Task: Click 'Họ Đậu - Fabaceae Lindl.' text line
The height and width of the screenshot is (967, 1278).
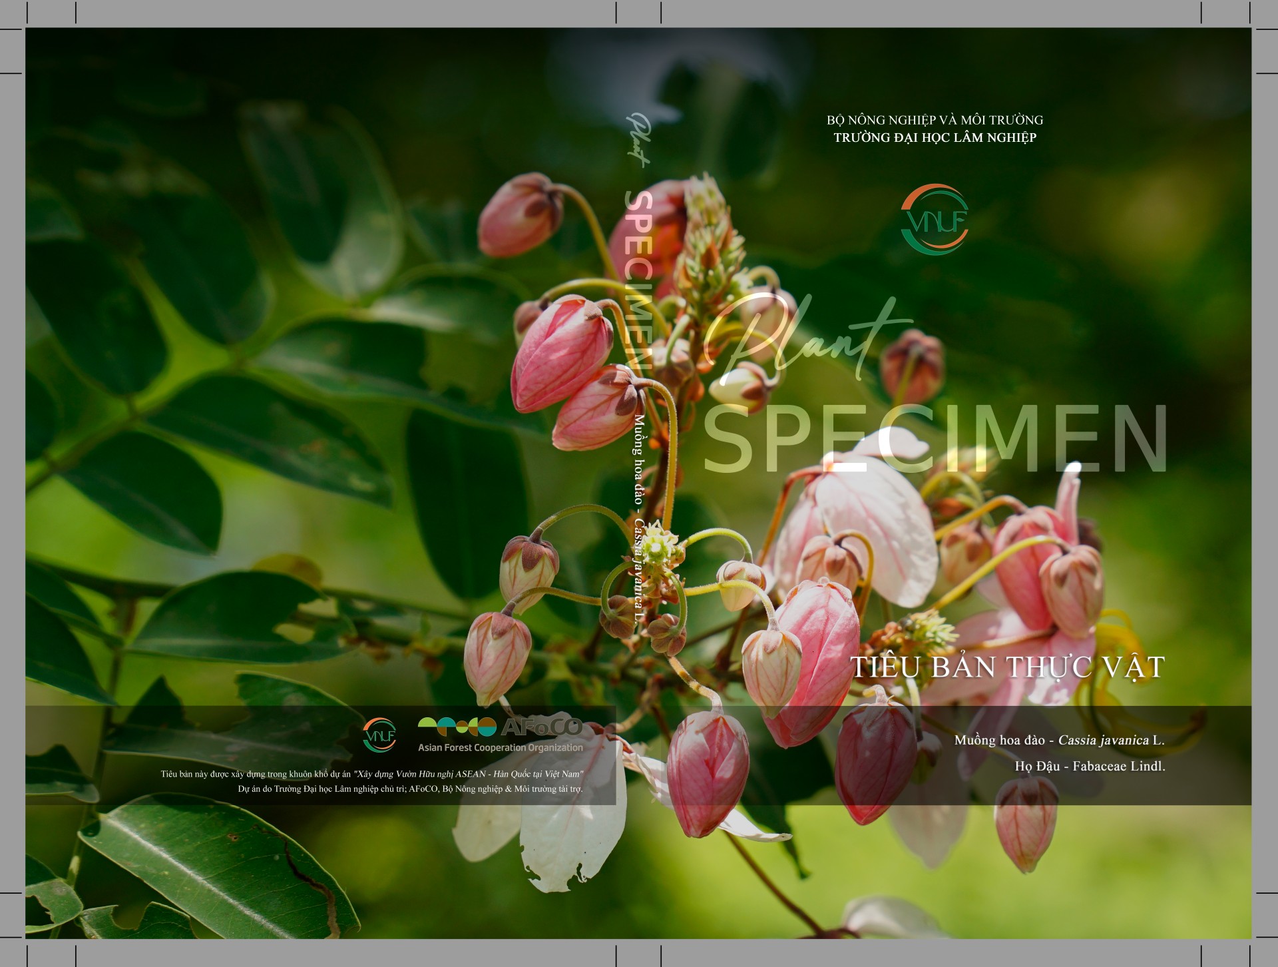Action: (x=1090, y=767)
